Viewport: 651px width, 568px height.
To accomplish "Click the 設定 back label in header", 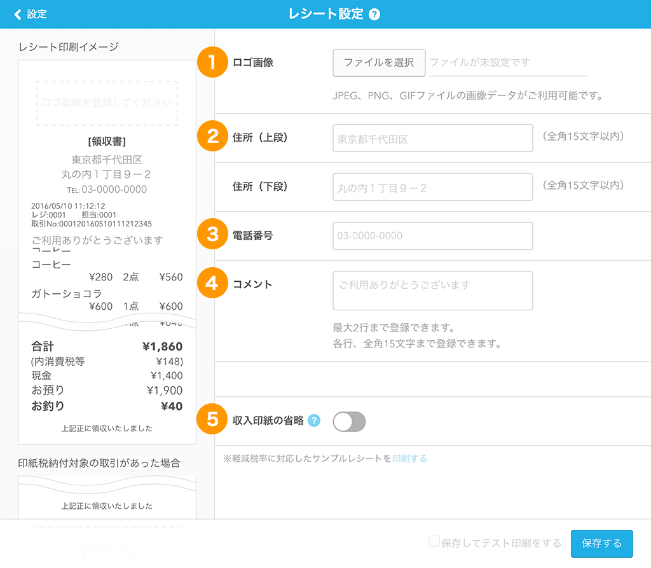I will (x=37, y=15).
